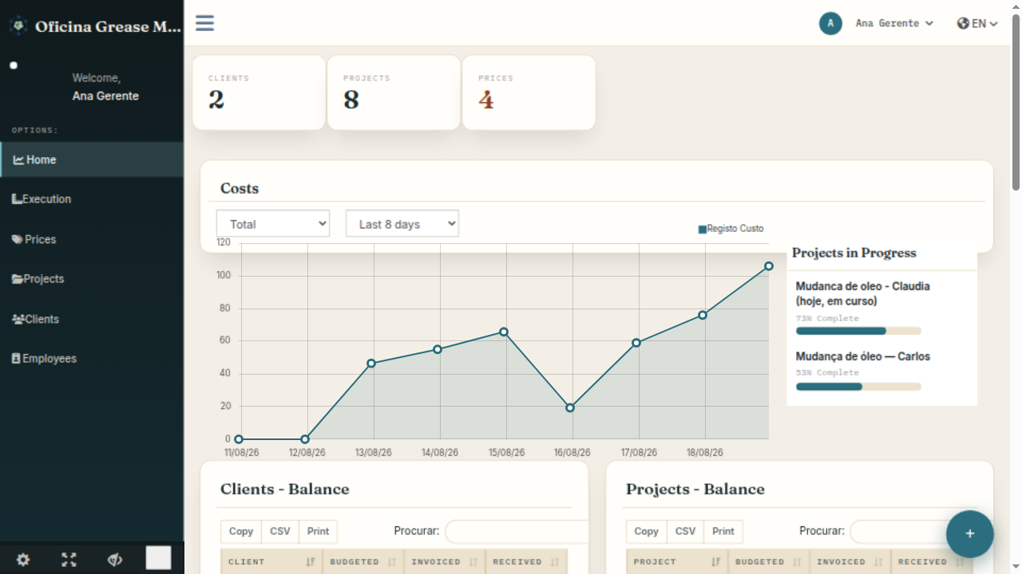Image resolution: width=1022 pixels, height=574 pixels.
Task: Sort Projects table by BUDGETED column
Action: (769, 561)
